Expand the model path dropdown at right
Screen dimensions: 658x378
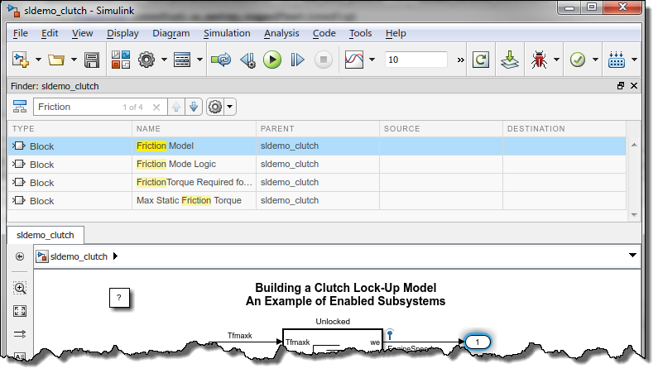point(632,256)
